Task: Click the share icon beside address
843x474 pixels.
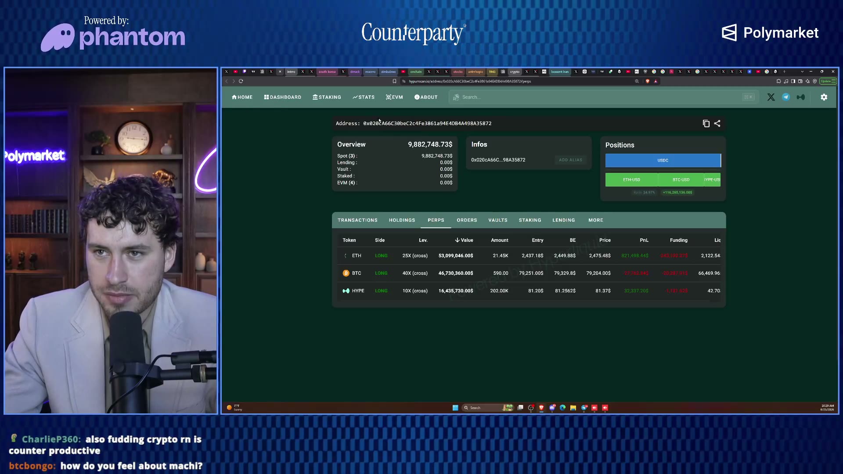Action: pyautogui.click(x=717, y=124)
